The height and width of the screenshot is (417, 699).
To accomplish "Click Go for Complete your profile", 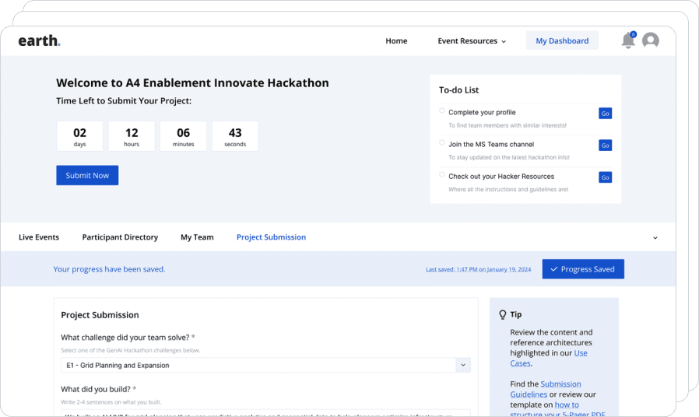I will pos(605,113).
